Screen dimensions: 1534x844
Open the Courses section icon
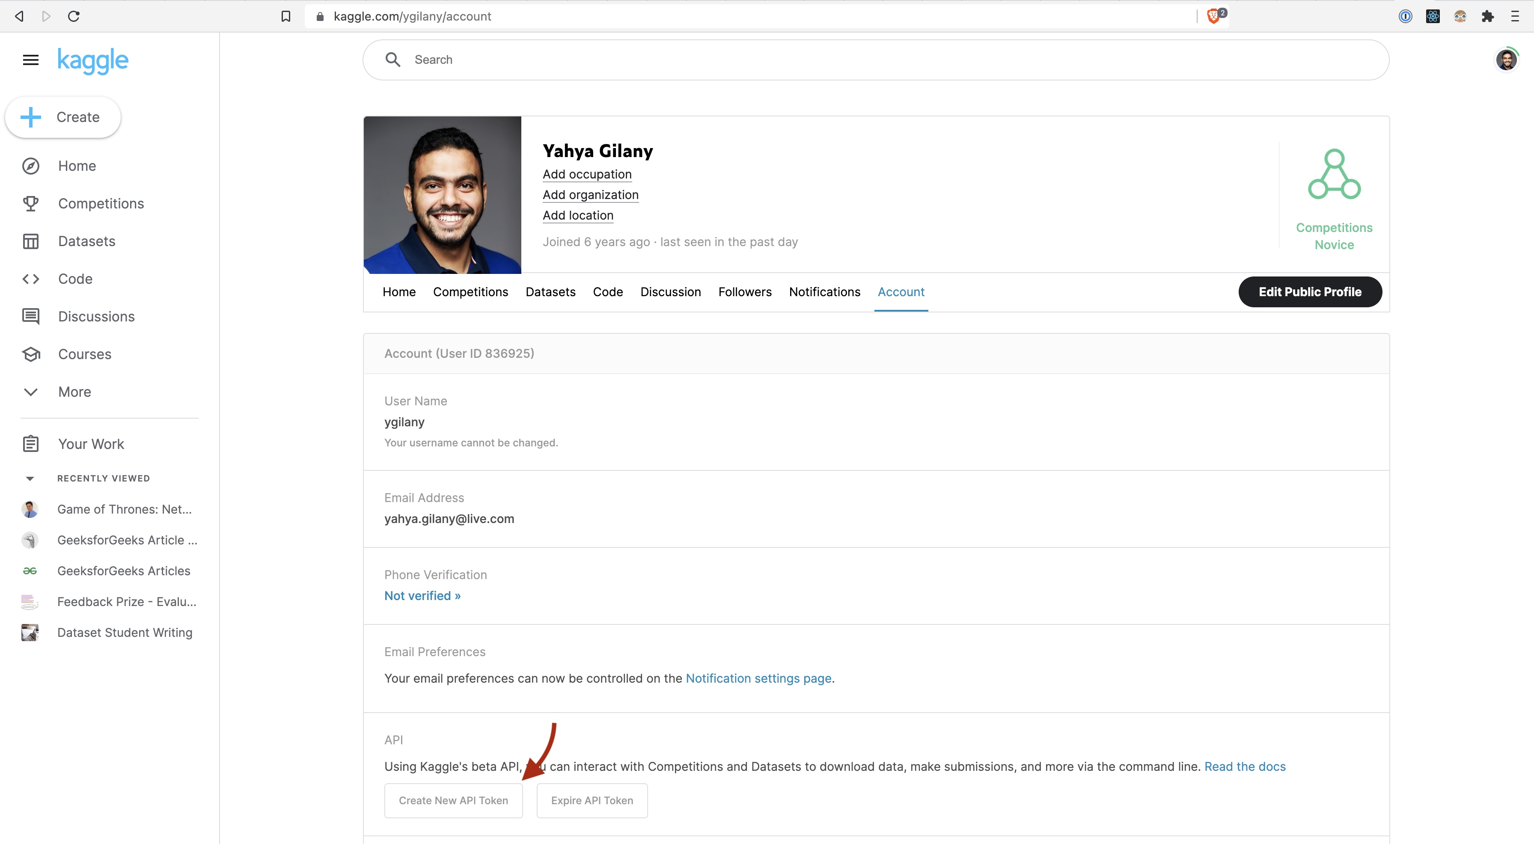coord(30,354)
